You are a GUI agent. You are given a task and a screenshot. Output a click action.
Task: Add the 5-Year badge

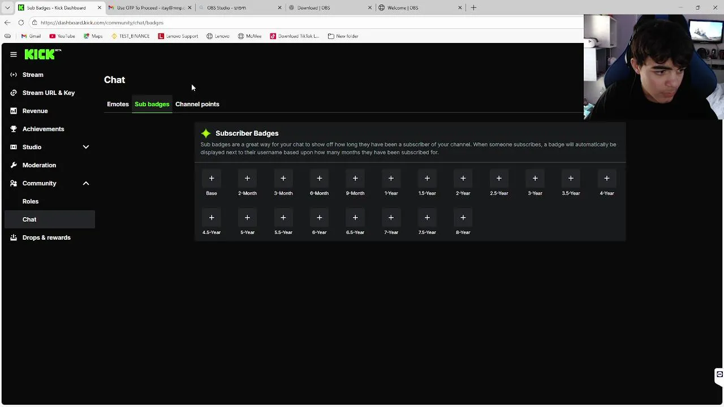pyautogui.click(x=247, y=218)
